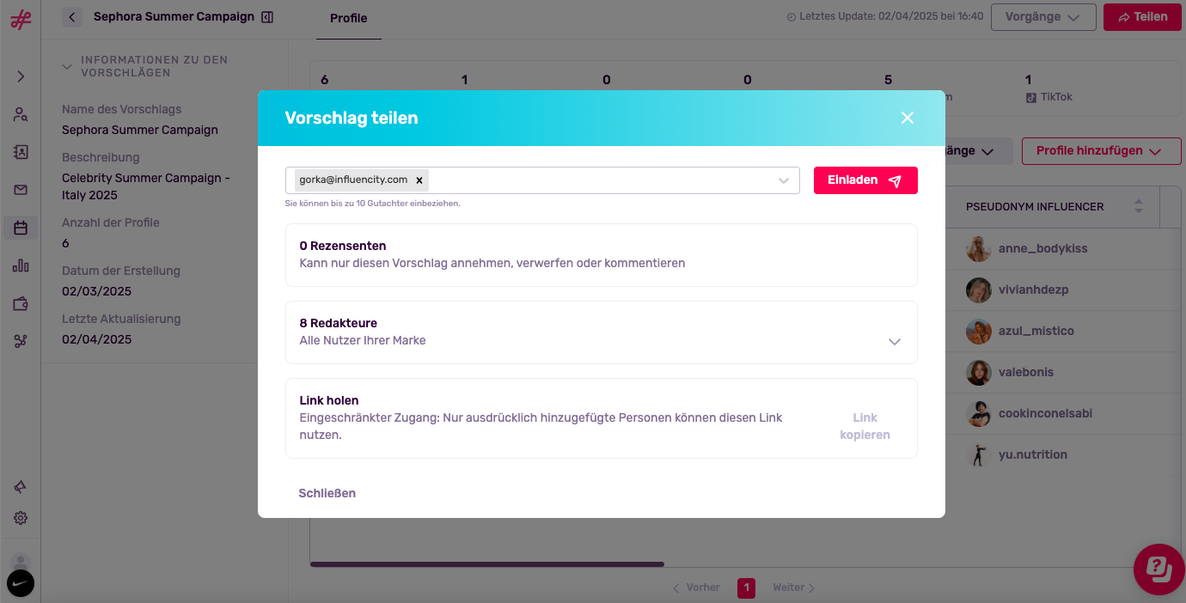Select the valebonis username text
1186x603 pixels.
(1026, 372)
